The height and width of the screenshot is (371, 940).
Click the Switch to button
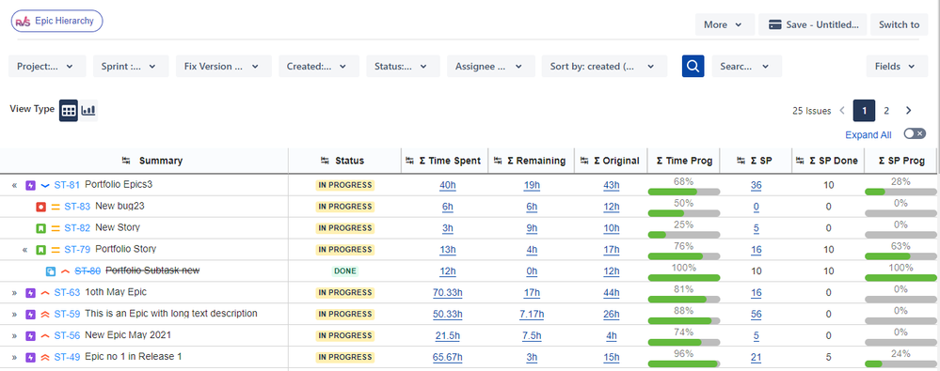pyautogui.click(x=900, y=25)
